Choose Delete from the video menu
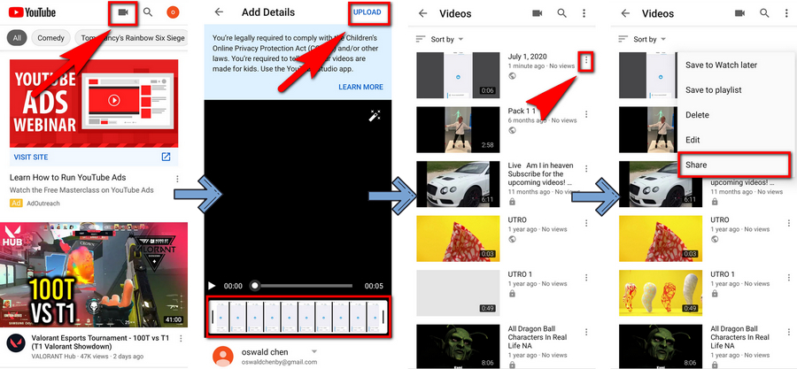797x369 pixels. [697, 115]
